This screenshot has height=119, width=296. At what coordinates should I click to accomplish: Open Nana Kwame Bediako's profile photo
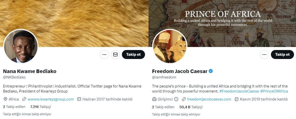(21, 46)
